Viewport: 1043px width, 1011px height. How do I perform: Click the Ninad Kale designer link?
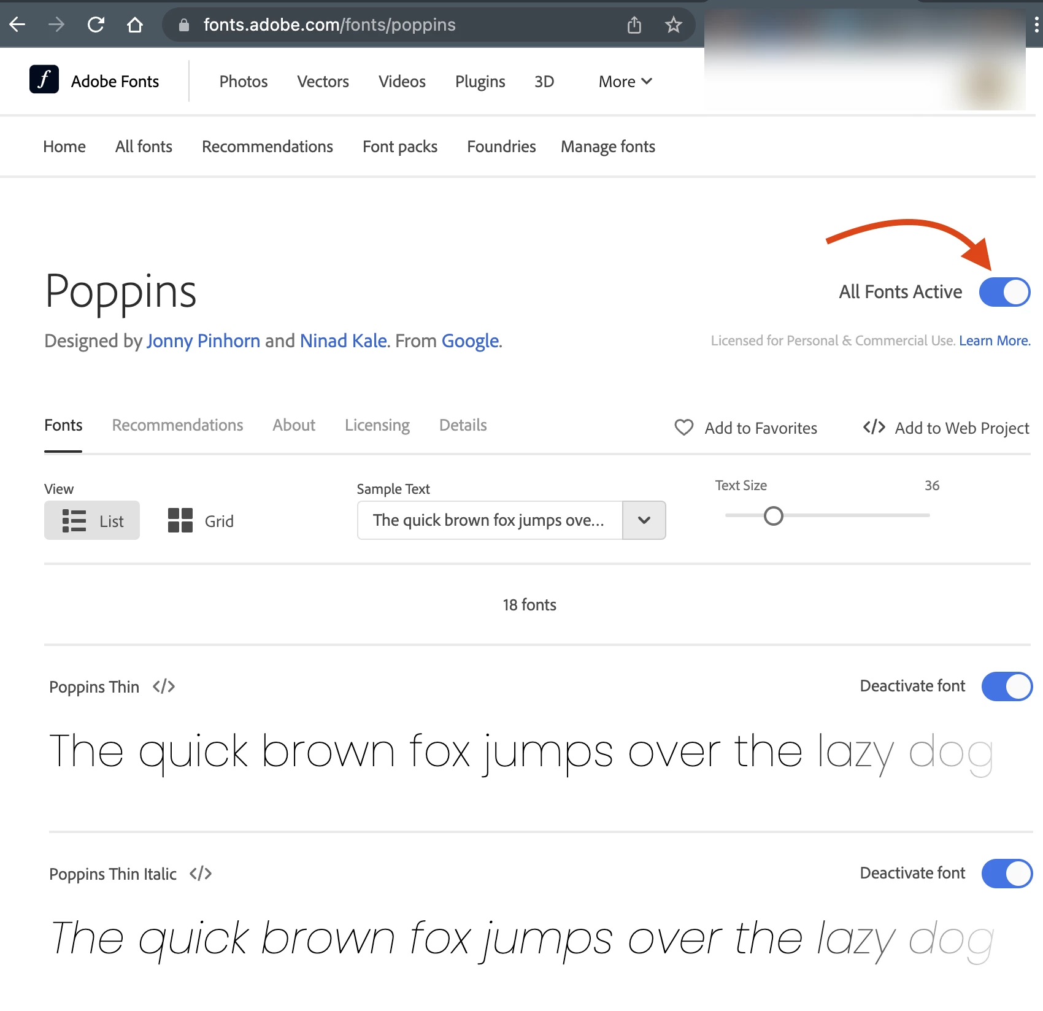tap(344, 340)
